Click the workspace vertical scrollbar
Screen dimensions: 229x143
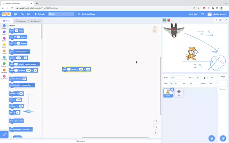[160, 86]
